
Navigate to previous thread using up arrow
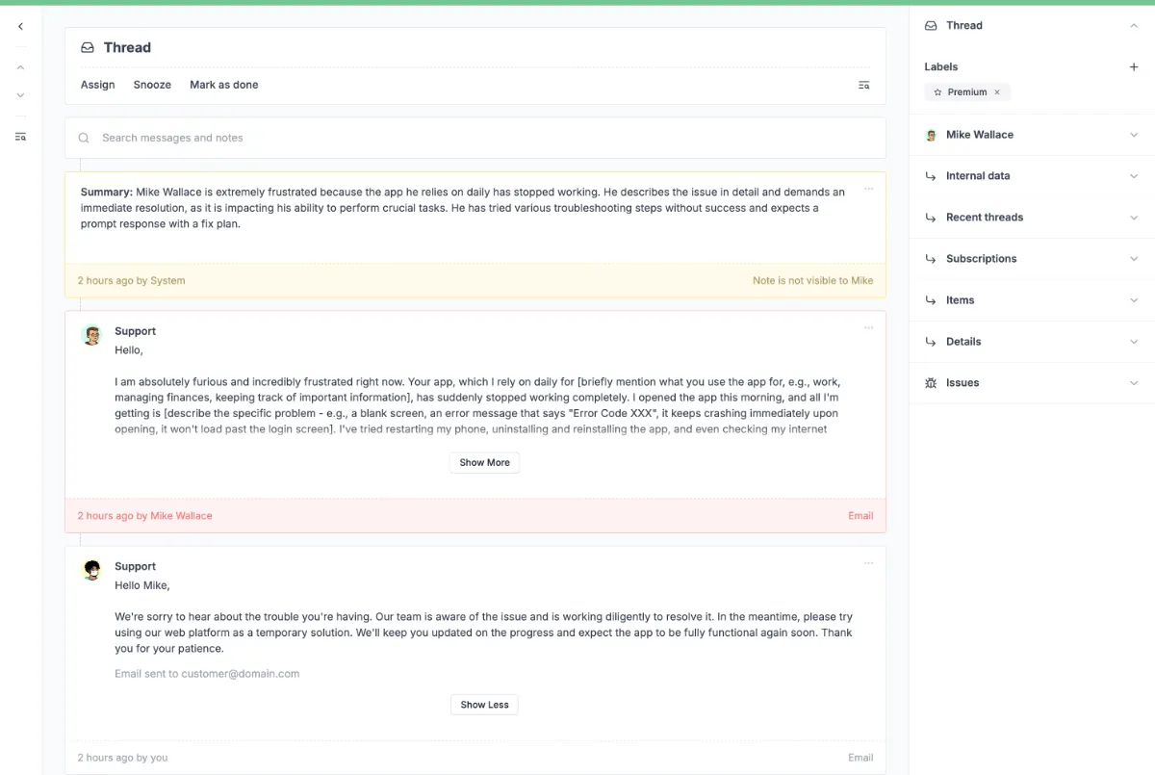pyautogui.click(x=20, y=67)
